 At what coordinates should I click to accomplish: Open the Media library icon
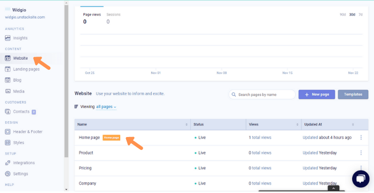point(7,91)
